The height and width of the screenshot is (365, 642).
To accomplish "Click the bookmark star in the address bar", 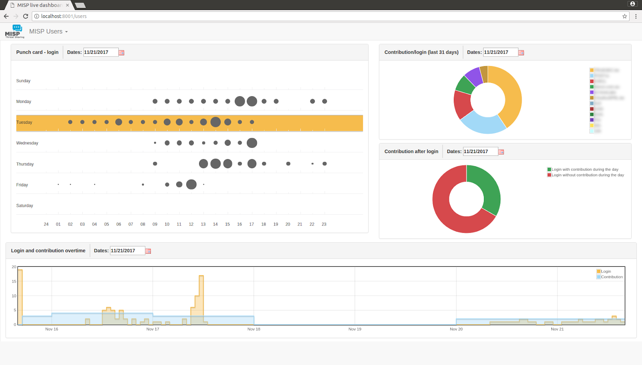I will (x=624, y=16).
